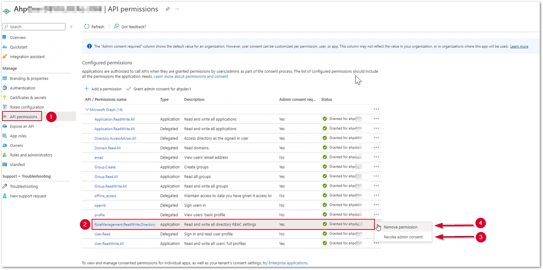The width and height of the screenshot is (543, 270).
Task: Open Learn more about permissions and consent
Action: tap(191, 76)
